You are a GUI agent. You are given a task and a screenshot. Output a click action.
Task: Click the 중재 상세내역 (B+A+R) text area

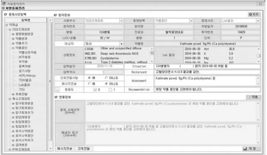(171, 111)
